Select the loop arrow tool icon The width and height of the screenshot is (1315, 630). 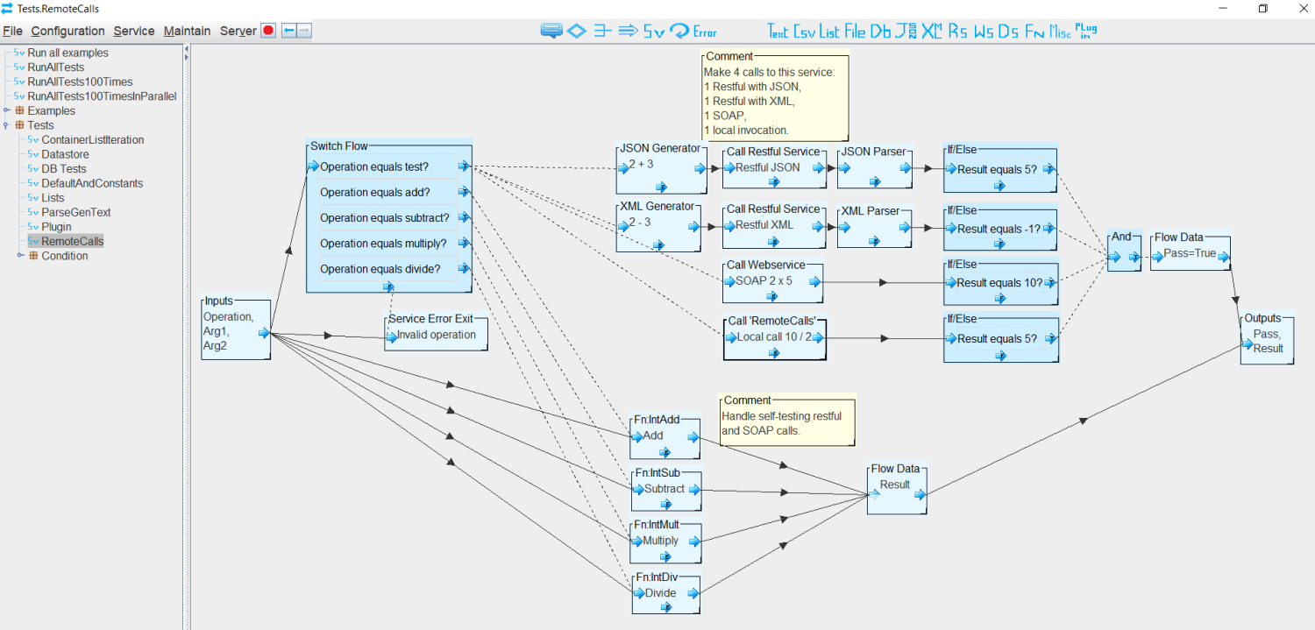(679, 31)
